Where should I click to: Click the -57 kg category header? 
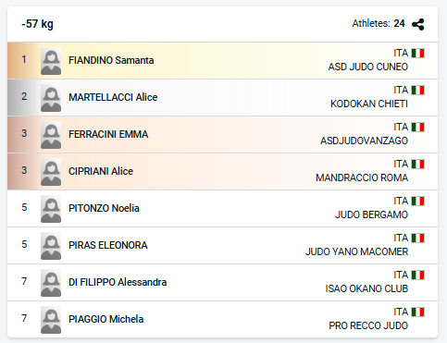click(x=37, y=24)
